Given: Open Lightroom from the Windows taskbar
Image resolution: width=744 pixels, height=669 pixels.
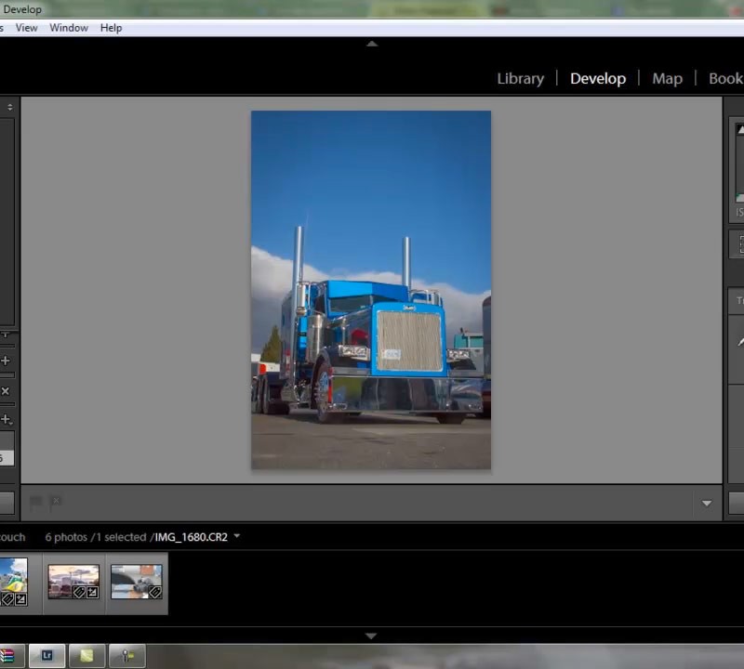Looking at the screenshot, I should [47, 655].
